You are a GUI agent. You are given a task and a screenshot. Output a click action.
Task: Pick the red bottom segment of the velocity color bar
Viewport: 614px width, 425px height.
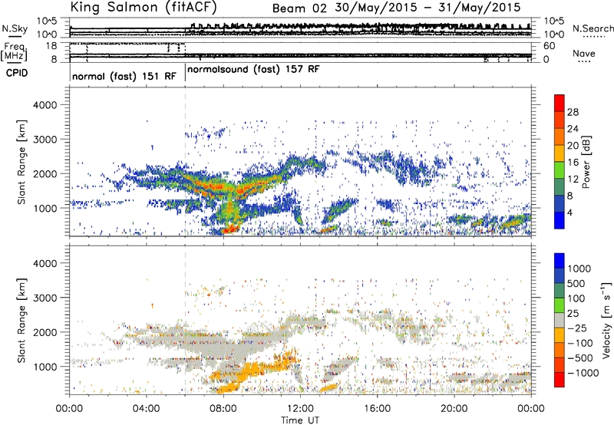(560, 380)
